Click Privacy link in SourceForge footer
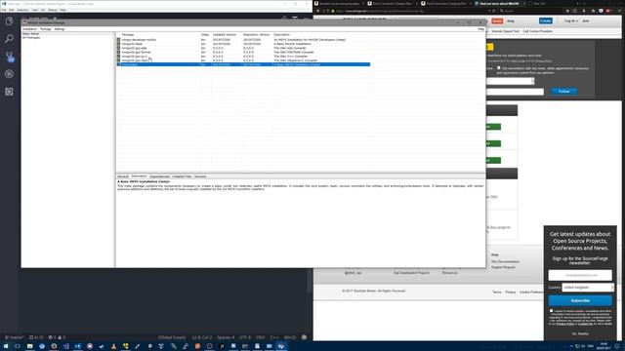 coord(510,292)
